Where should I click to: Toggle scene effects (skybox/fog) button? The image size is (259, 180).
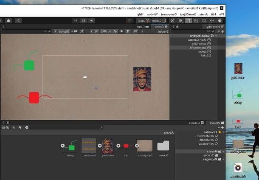point(115,31)
